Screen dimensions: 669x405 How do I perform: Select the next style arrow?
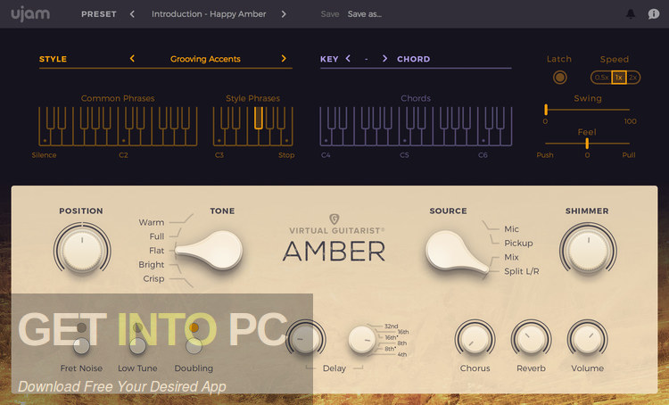(284, 59)
